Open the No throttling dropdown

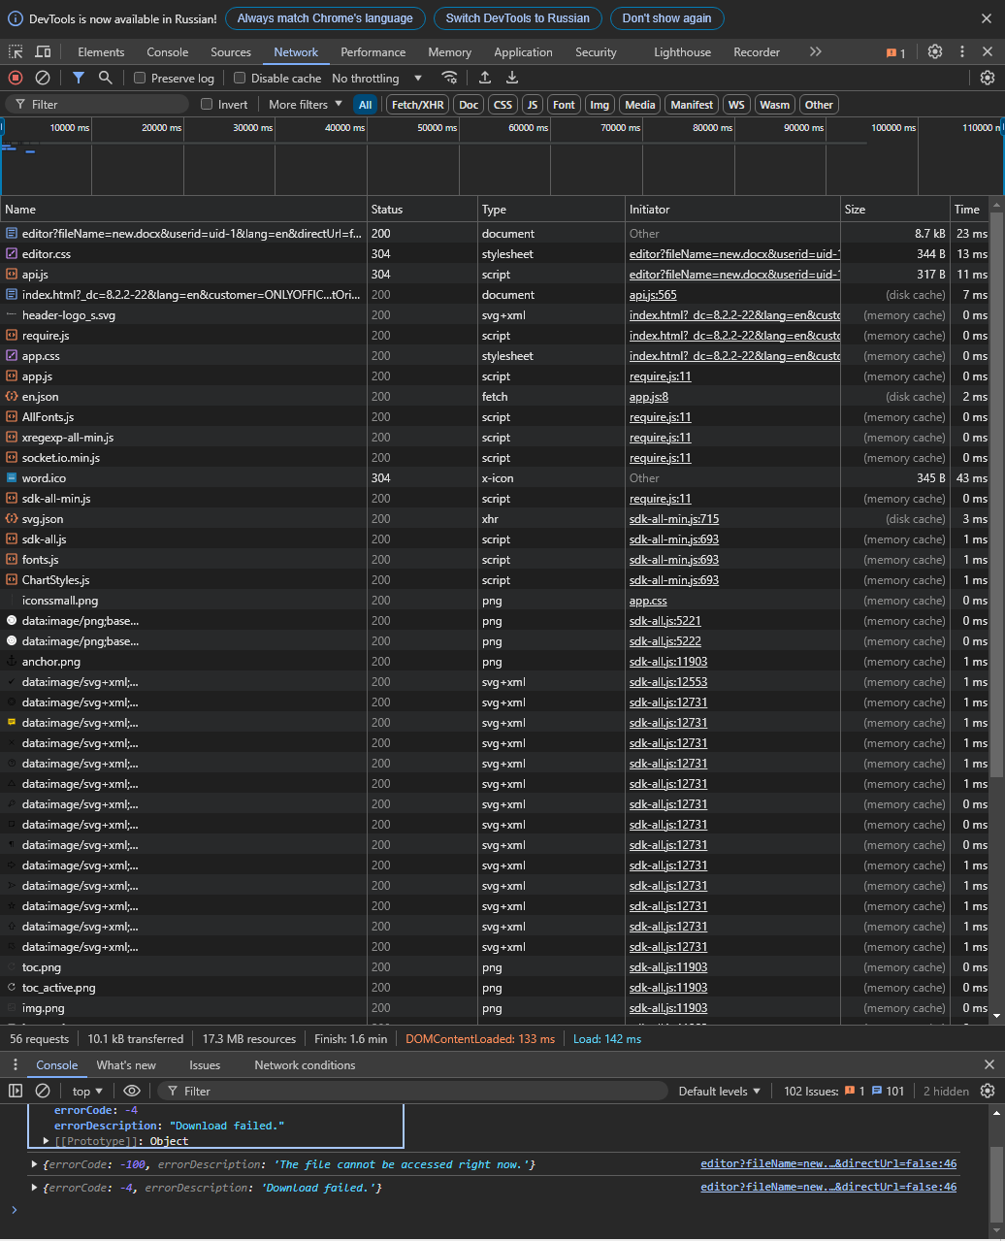click(378, 78)
